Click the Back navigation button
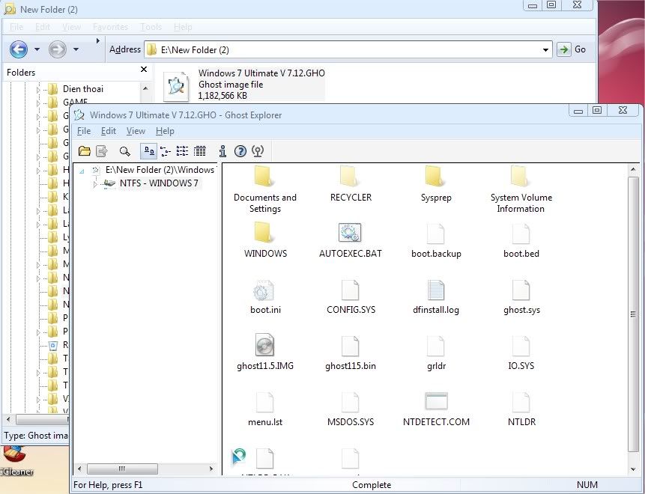This screenshot has width=645, height=494. click(19, 49)
